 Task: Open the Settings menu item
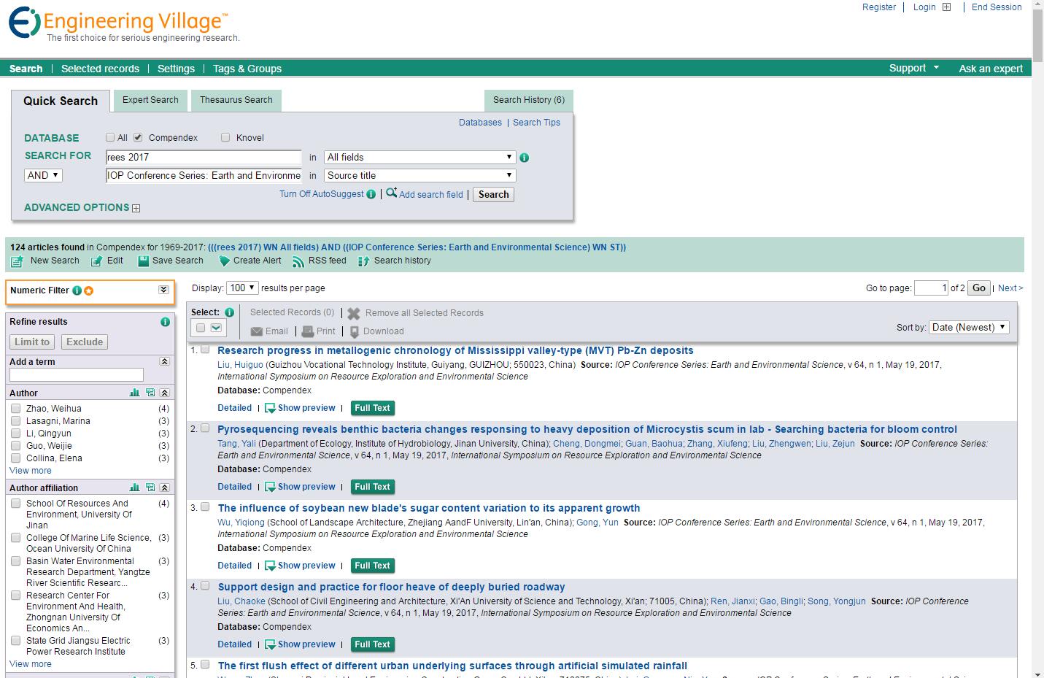[177, 69]
